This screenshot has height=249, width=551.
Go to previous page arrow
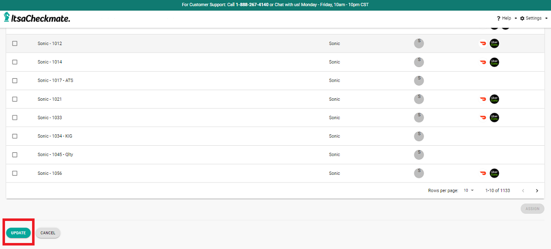point(523,191)
